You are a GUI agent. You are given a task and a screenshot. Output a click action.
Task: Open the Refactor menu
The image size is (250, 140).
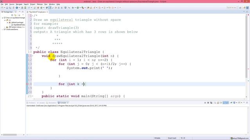(x=40, y=4)
